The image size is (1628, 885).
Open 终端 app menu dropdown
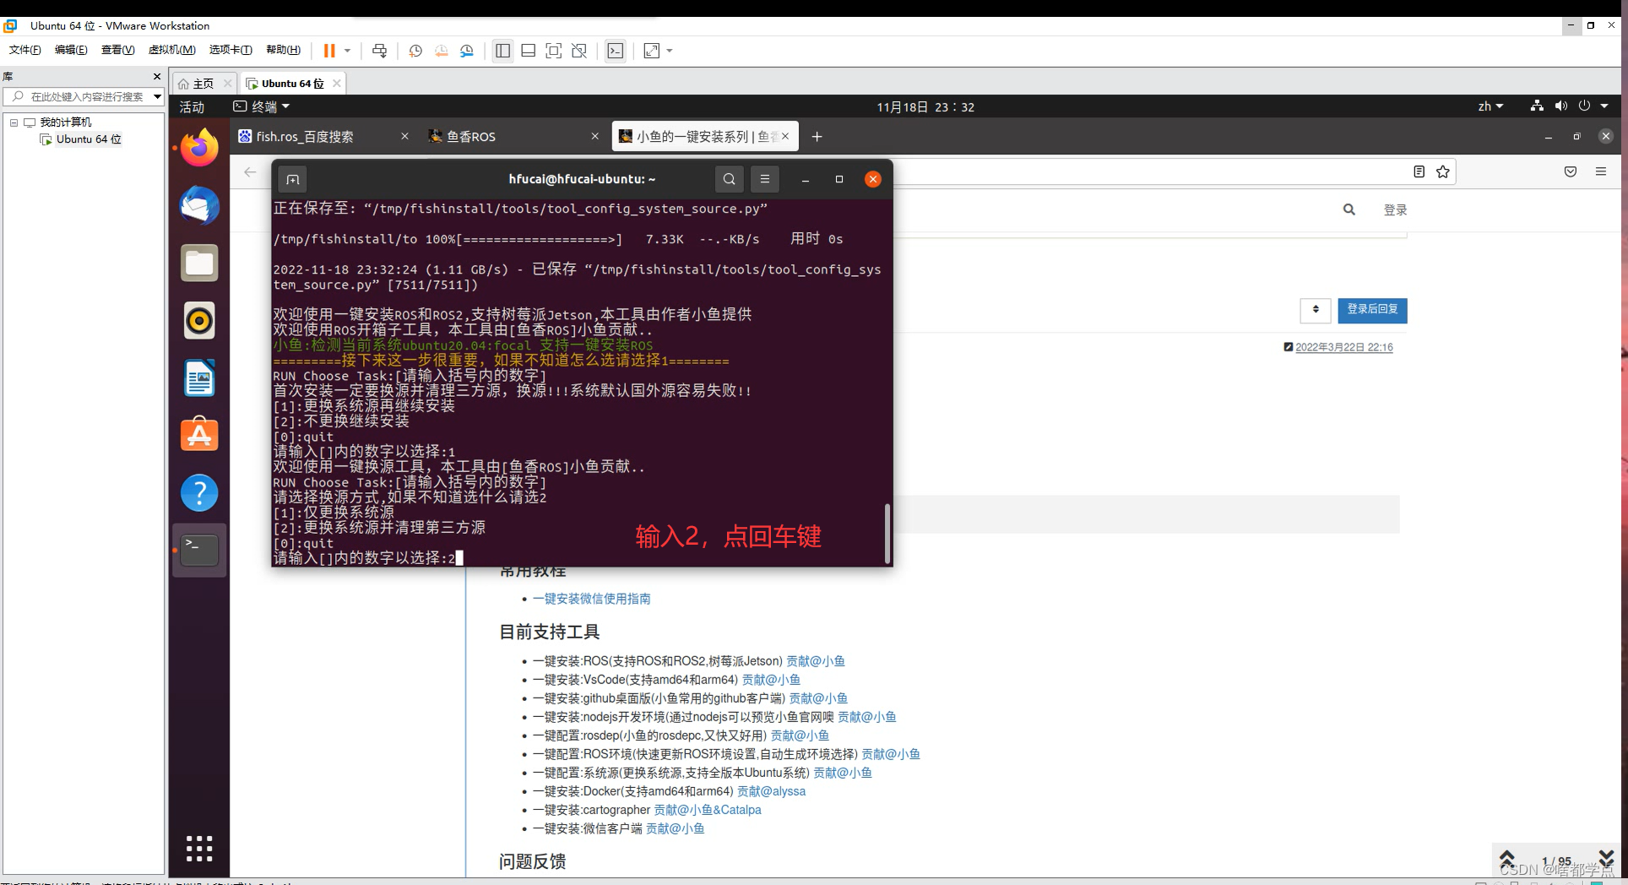[262, 106]
